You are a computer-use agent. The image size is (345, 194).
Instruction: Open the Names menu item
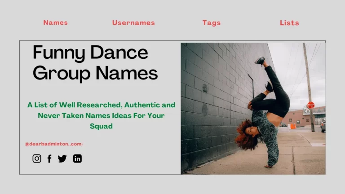[55, 22]
